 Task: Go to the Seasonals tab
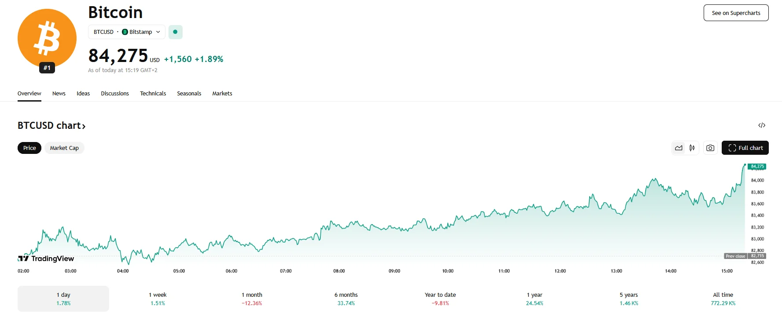189,94
